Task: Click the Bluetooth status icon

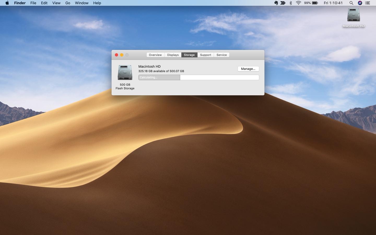Action: tap(291, 3)
